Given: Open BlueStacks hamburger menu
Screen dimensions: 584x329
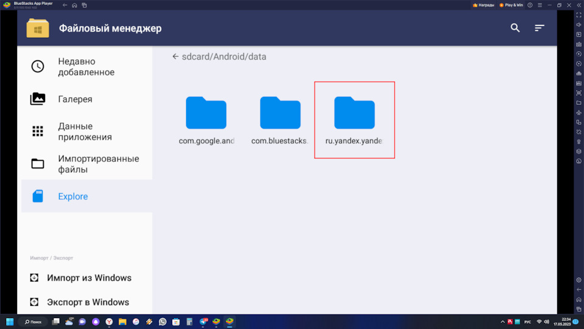Looking at the screenshot, I should [x=540, y=5].
